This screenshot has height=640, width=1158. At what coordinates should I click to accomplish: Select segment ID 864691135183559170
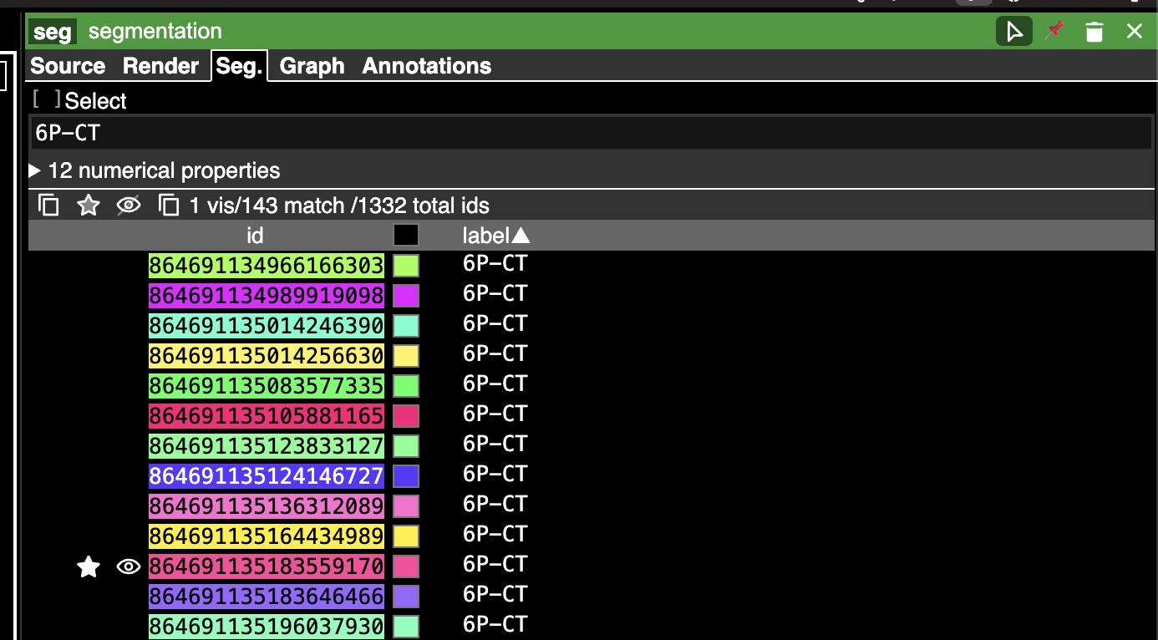coord(267,566)
